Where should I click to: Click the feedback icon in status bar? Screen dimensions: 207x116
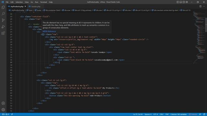click(200, 114)
